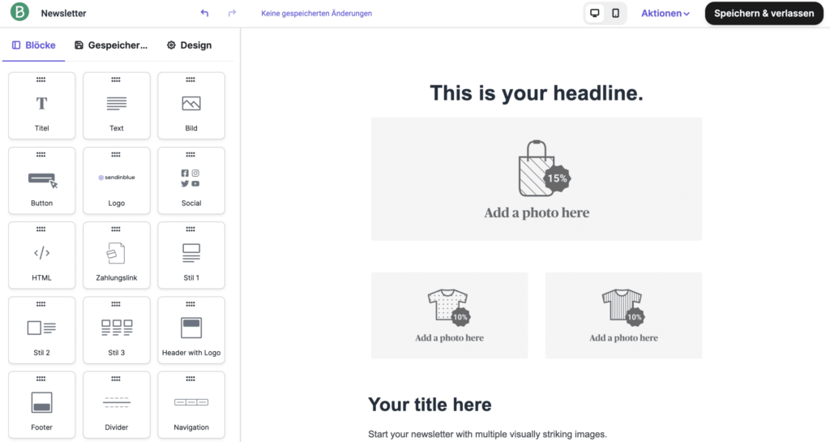Open the Aktionen dropdown menu

[x=665, y=14]
